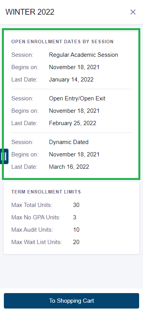Viewport: 143px width, 312px height.
Task: Select the March 16, 2022 last date
Action: pyautogui.click(x=69, y=167)
